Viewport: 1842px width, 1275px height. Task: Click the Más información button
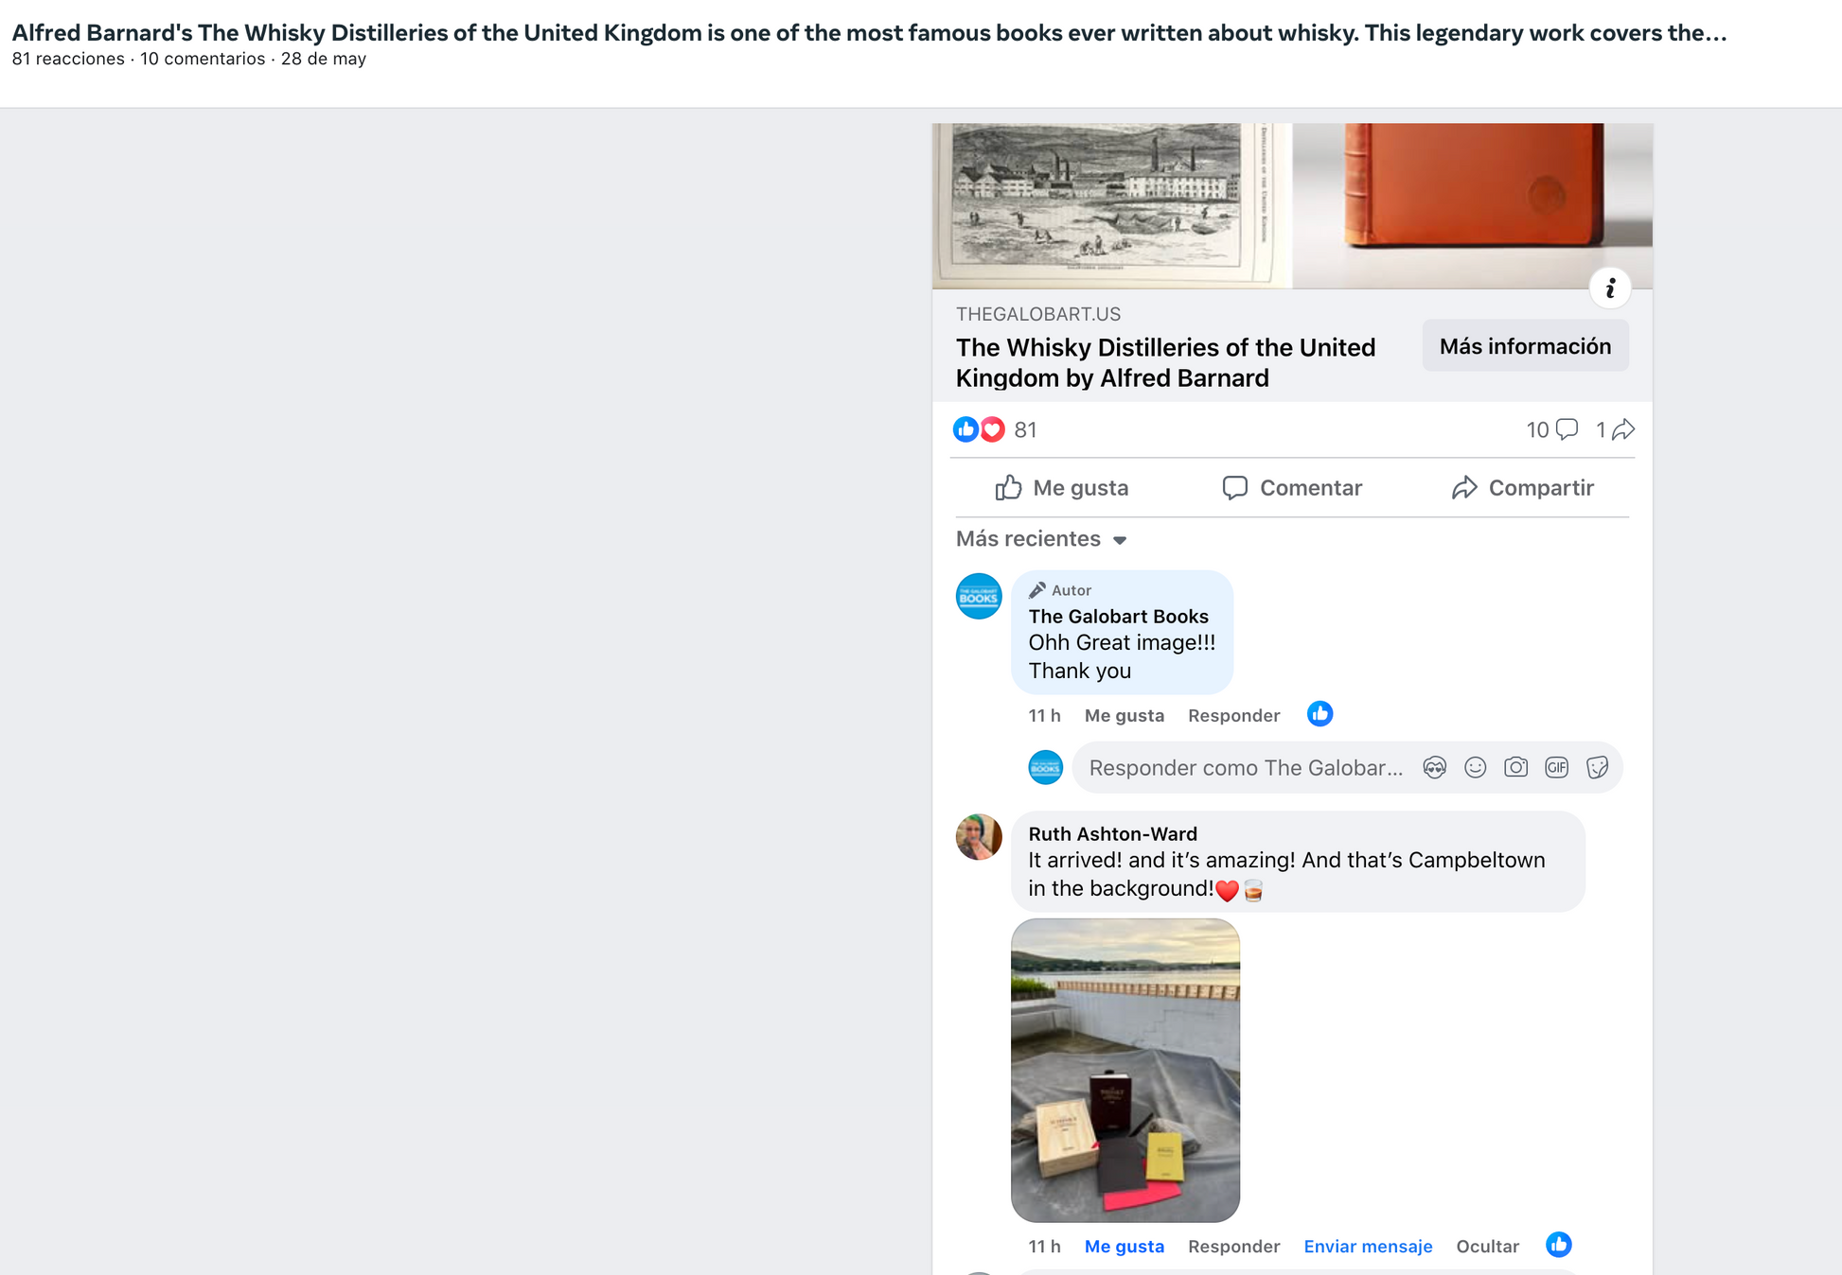1525,346
